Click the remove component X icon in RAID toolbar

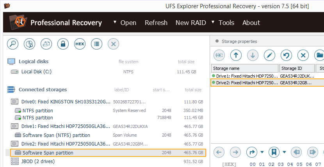pyautogui.click(x=303, y=55)
